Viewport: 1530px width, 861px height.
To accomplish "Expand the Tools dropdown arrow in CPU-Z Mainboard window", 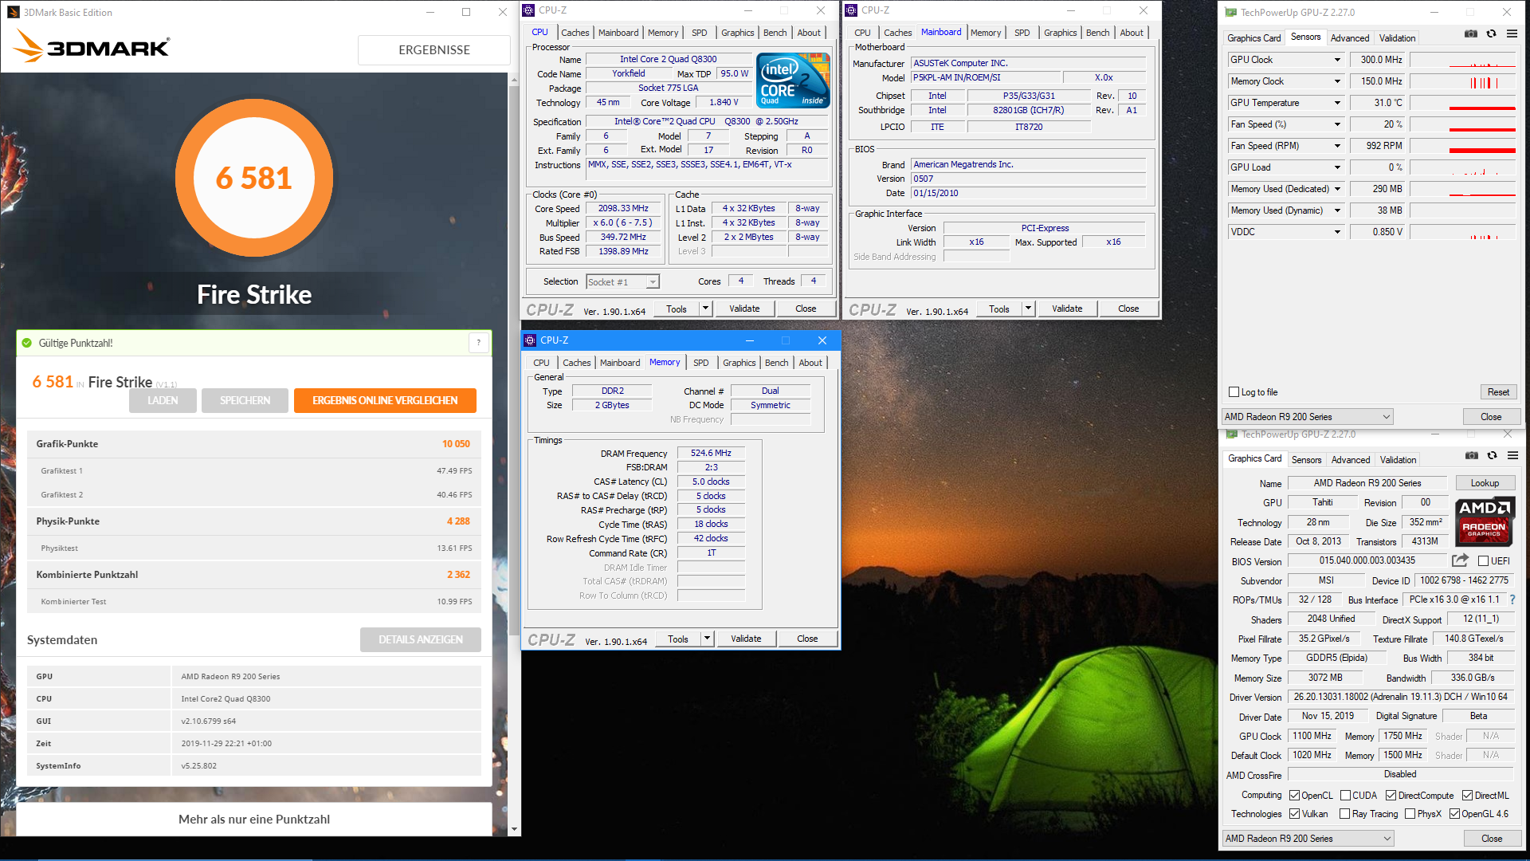I will 1028,309.
